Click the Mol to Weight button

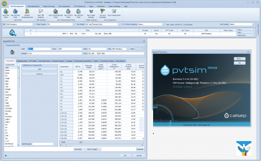coord(92,149)
